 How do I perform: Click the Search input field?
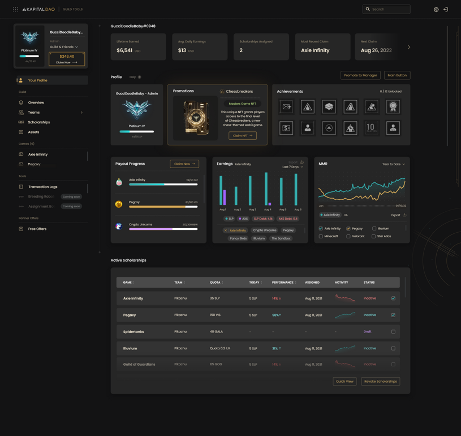click(x=386, y=10)
